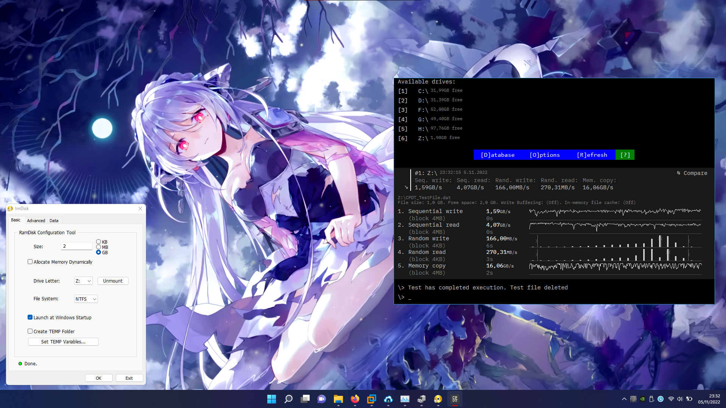Switch to the Basic tab in ImDisk

(16, 220)
